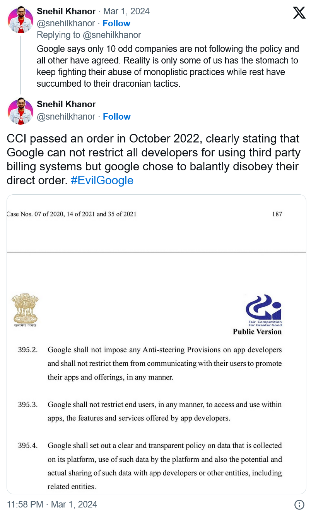The image size is (311, 516).
Task: Follow @snehilkhanor in the reply header
Action: pyautogui.click(x=116, y=23)
